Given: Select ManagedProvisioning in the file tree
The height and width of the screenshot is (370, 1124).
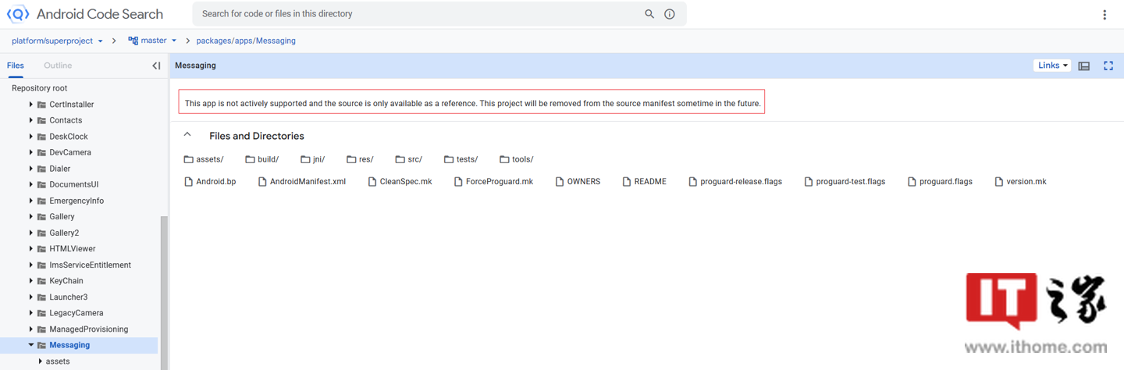Looking at the screenshot, I should tap(89, 329).
